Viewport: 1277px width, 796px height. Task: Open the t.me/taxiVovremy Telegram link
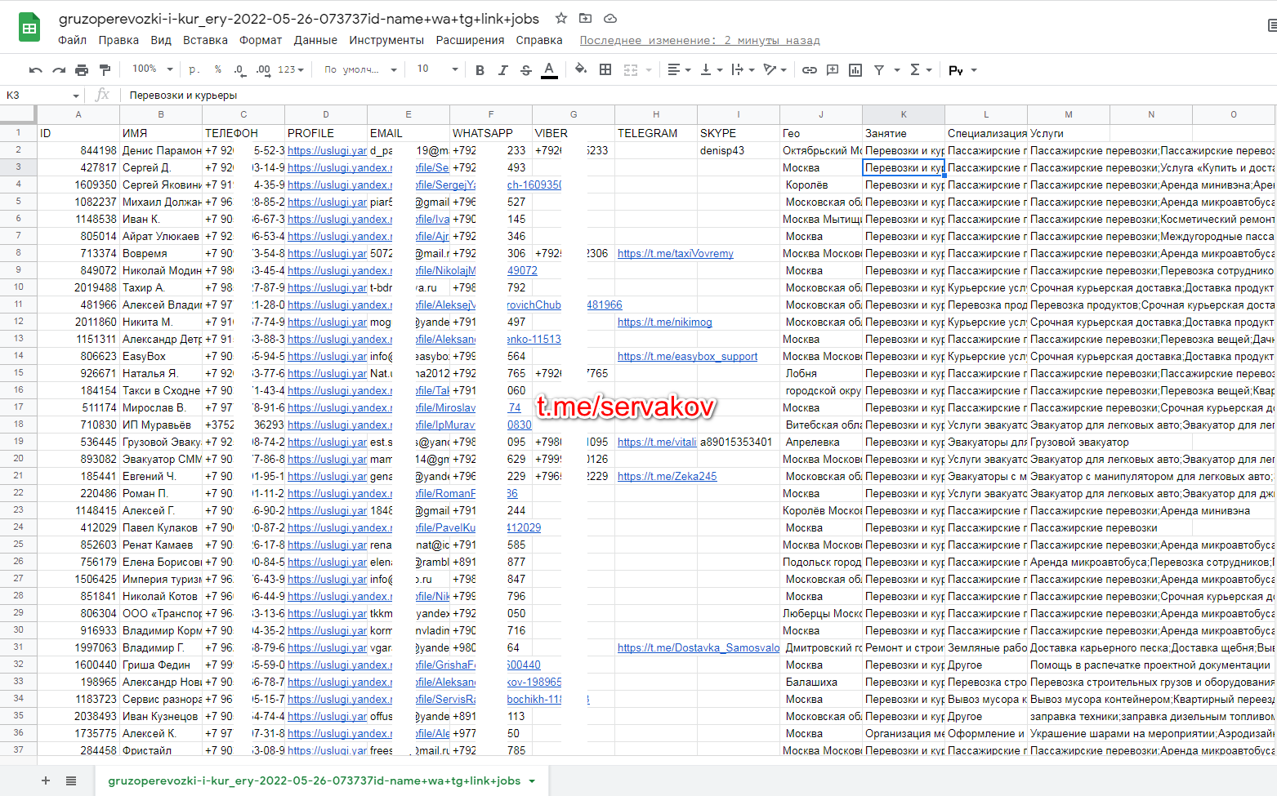[675, 254]
